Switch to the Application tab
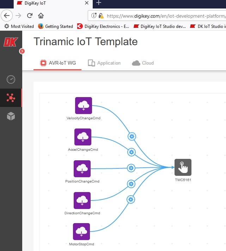226x251 pixels. click(x=104, y=63)
